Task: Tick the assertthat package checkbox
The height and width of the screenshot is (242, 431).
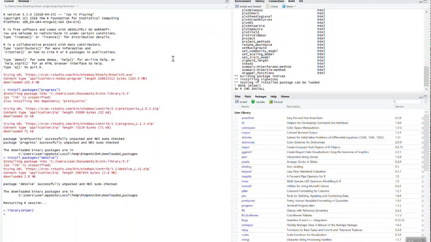Action: [236, 118]
